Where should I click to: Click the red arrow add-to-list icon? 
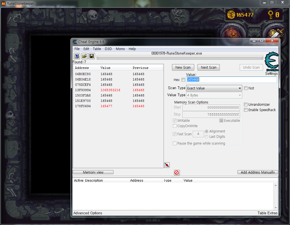click(167, 165)
